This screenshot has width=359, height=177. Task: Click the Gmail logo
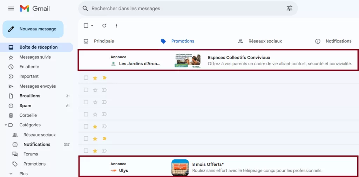35,9
